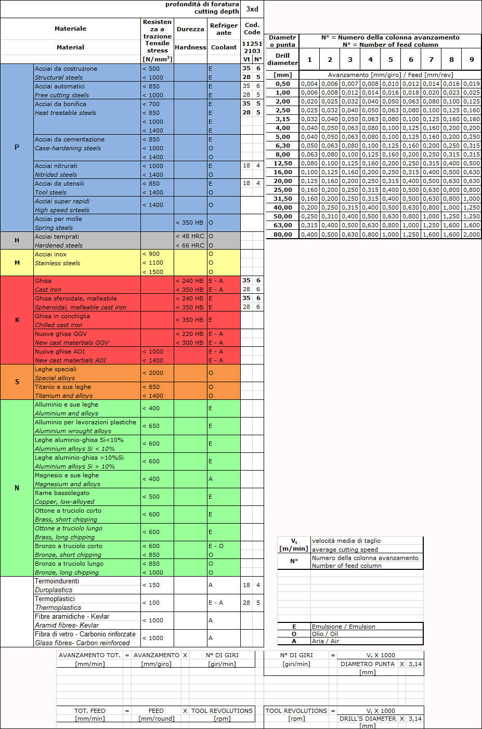
Task: Select the 'Acciai inox' cell
Action: pyautogui.click(x=87, y=254)
